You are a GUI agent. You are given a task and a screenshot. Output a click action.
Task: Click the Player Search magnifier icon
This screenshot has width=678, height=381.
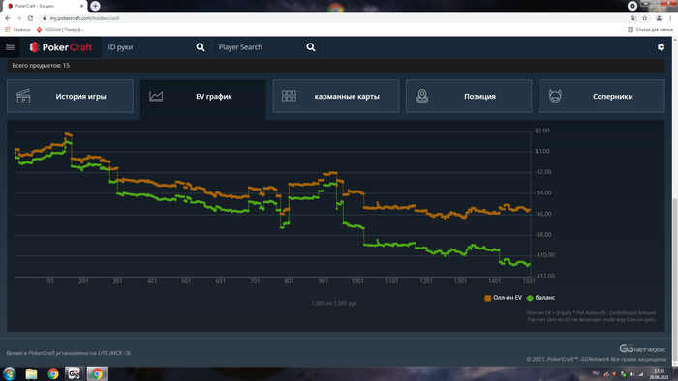point(311,47)
